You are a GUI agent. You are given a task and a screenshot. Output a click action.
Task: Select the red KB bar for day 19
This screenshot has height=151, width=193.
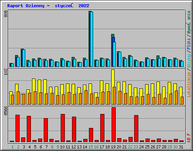tap(113, 125)
